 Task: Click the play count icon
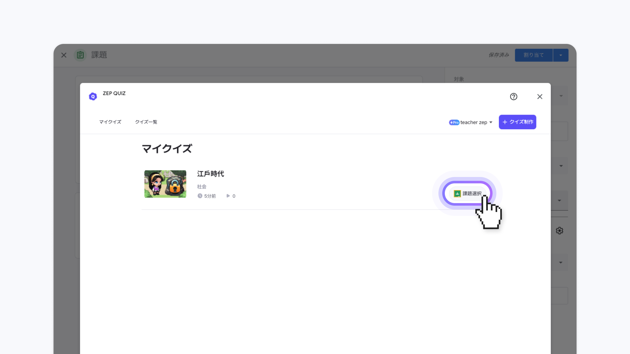pos(228,196)
